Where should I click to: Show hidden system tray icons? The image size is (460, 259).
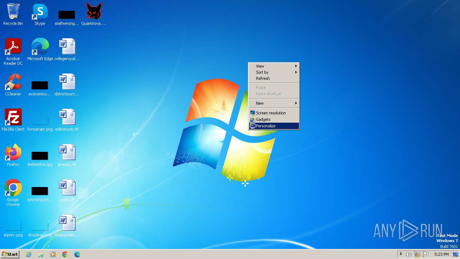point(401,254)
